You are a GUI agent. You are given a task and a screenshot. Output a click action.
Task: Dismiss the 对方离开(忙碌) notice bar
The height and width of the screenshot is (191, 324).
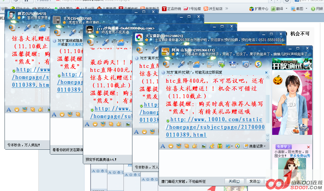[266, 72]
